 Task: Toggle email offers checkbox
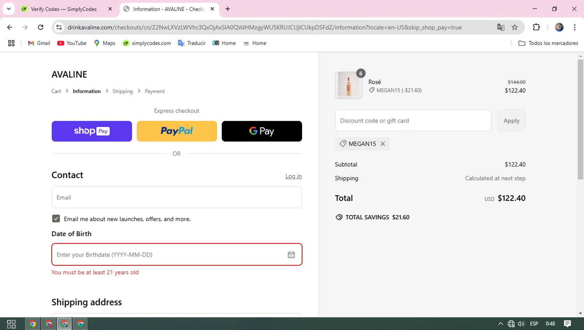(56, 219)
